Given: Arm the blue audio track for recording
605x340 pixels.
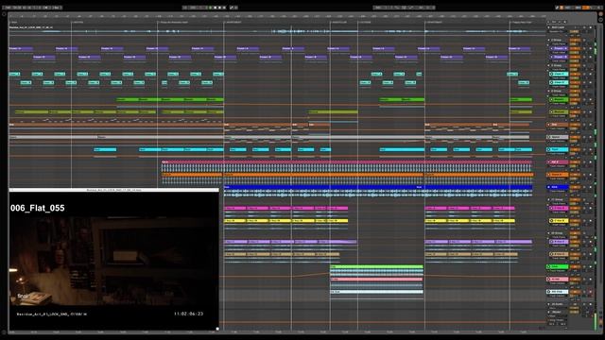Looking at the screenshot, I should coord(590,187).
